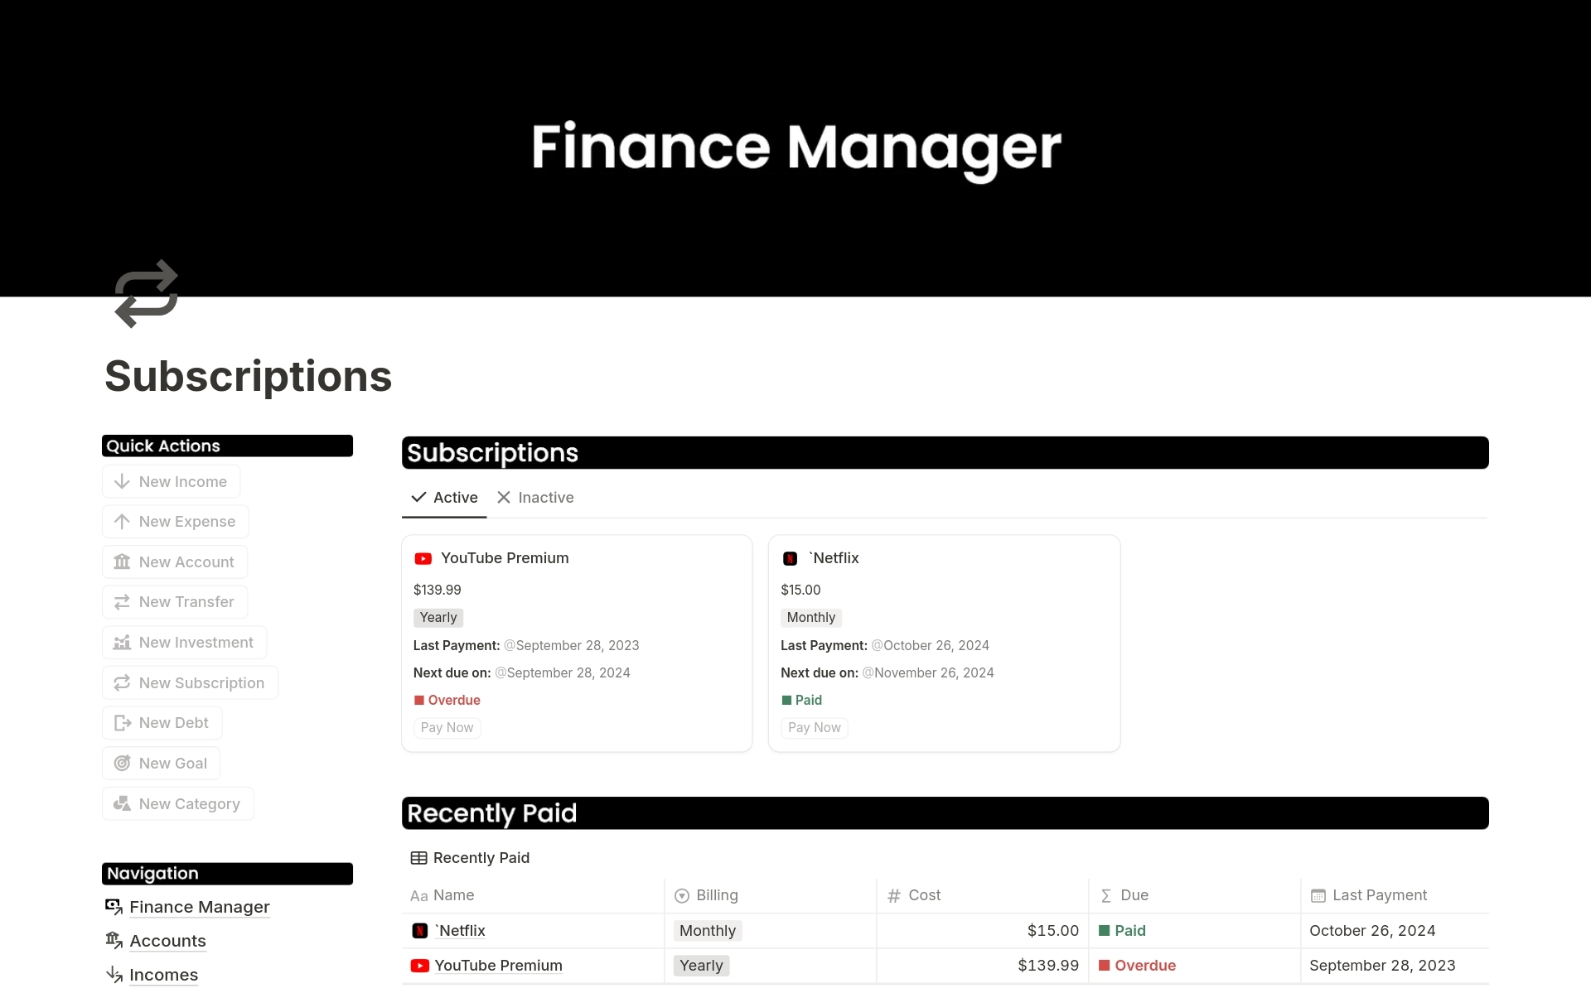Click Pay Now for Netflix subscription
Viewport: 1591px width, 993px height.
pyautogui.click(x=815, y=726)
